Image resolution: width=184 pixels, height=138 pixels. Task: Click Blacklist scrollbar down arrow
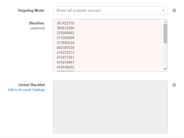(x=165, y=69)
